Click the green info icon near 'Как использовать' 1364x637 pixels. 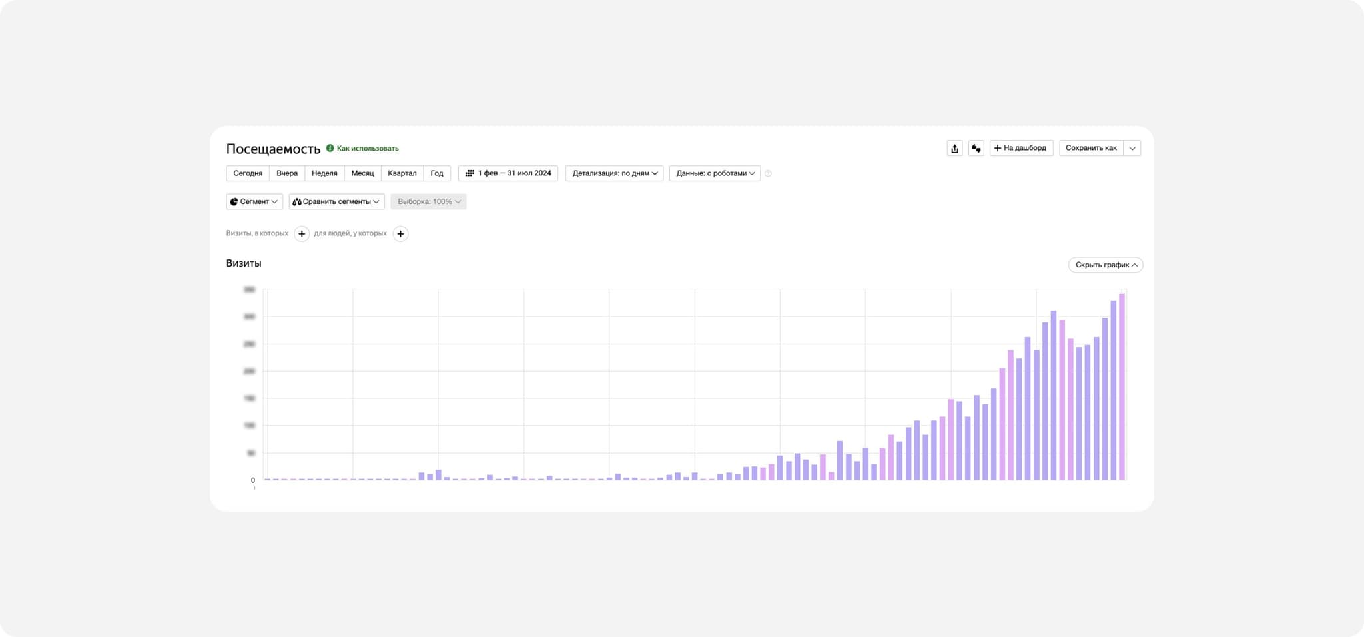point(330,148)
